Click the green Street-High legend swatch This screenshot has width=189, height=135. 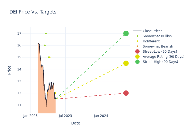(x=137, y=62)
